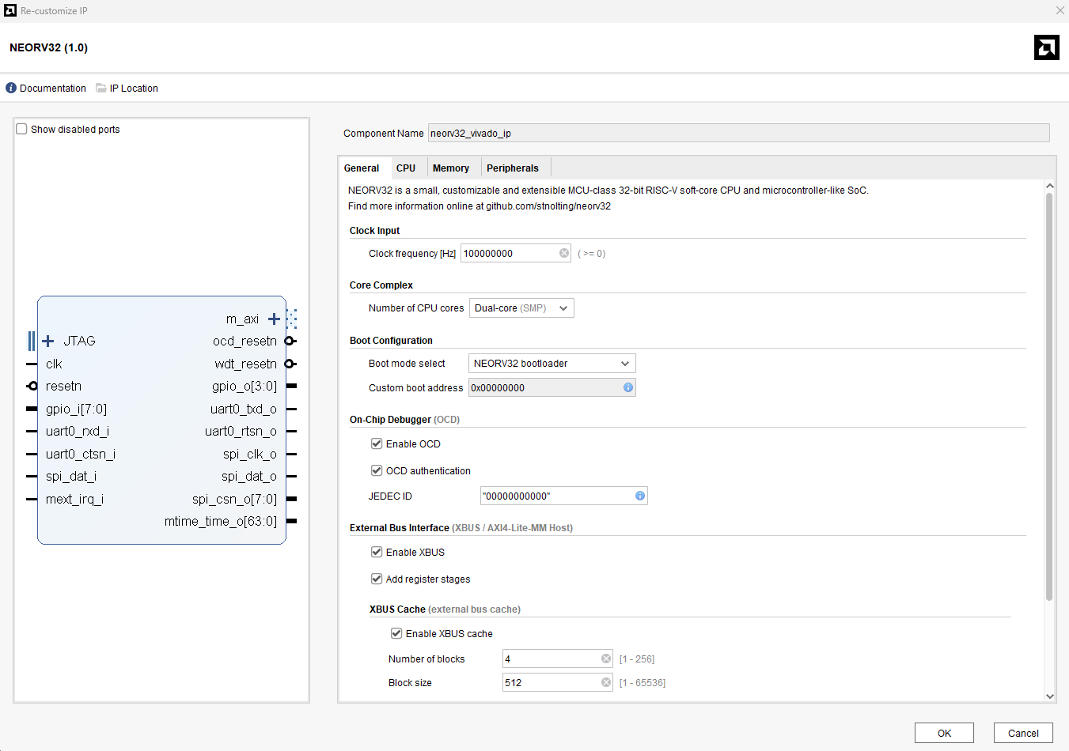Disable Enable XBUS cache checkbox
1069x751 pixels.
[396, 633]
